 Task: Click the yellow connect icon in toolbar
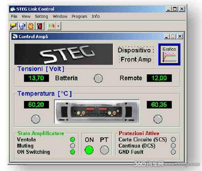[x=14, y=26]
